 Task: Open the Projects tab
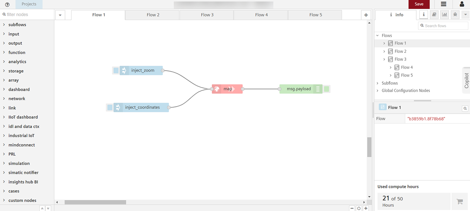(29, 4)
